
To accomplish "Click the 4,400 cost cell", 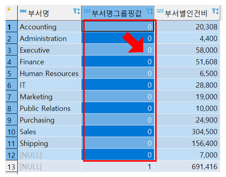I will point(187,38).
